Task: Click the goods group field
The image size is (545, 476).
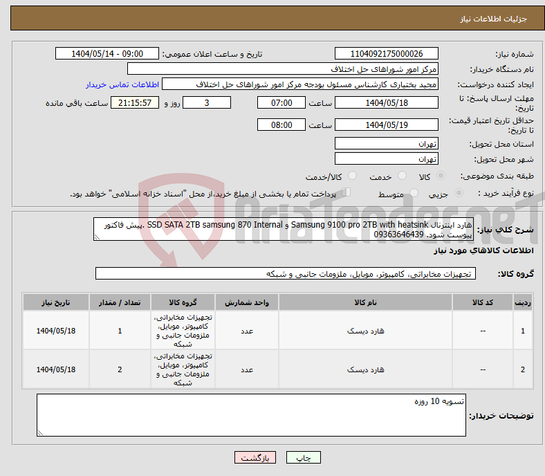Action: (x=286, y=273)
